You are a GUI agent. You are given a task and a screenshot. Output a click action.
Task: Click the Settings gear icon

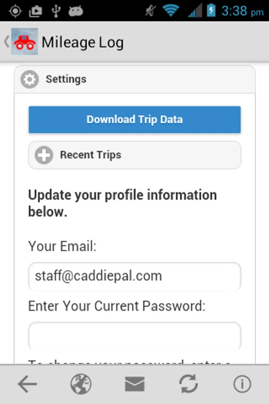[30, 80]
